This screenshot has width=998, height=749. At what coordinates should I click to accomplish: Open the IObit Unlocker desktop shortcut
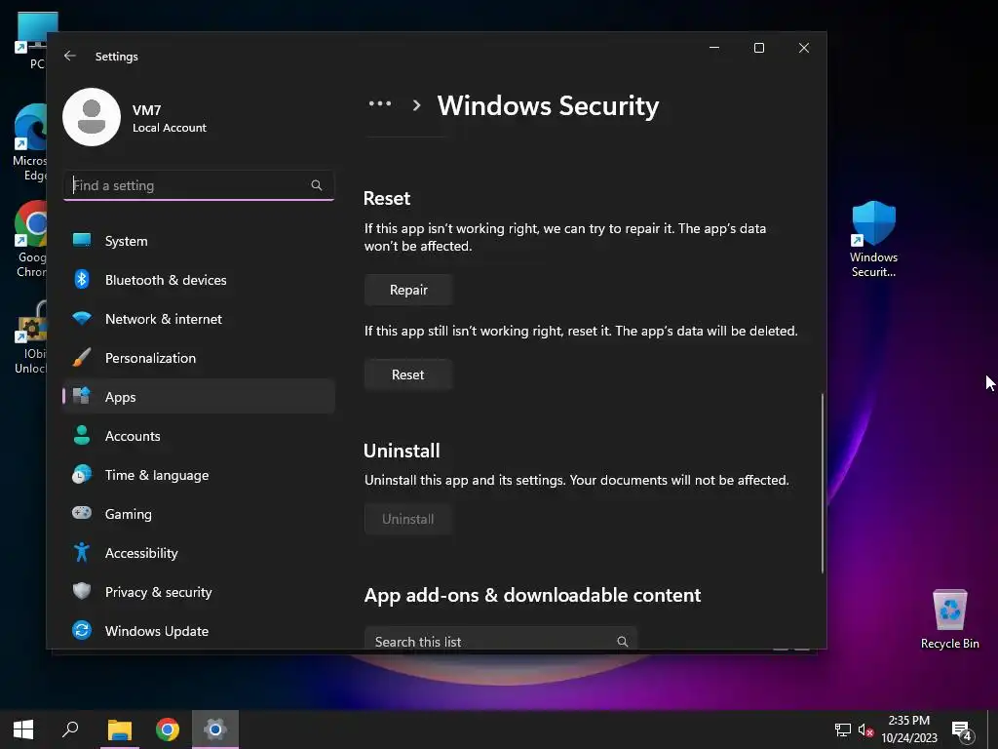click(x=30, y=337)
